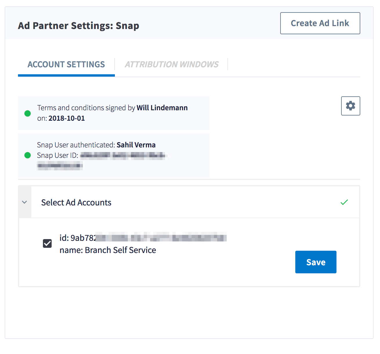Click the Select Ad Accounts header title

[76, 203]
